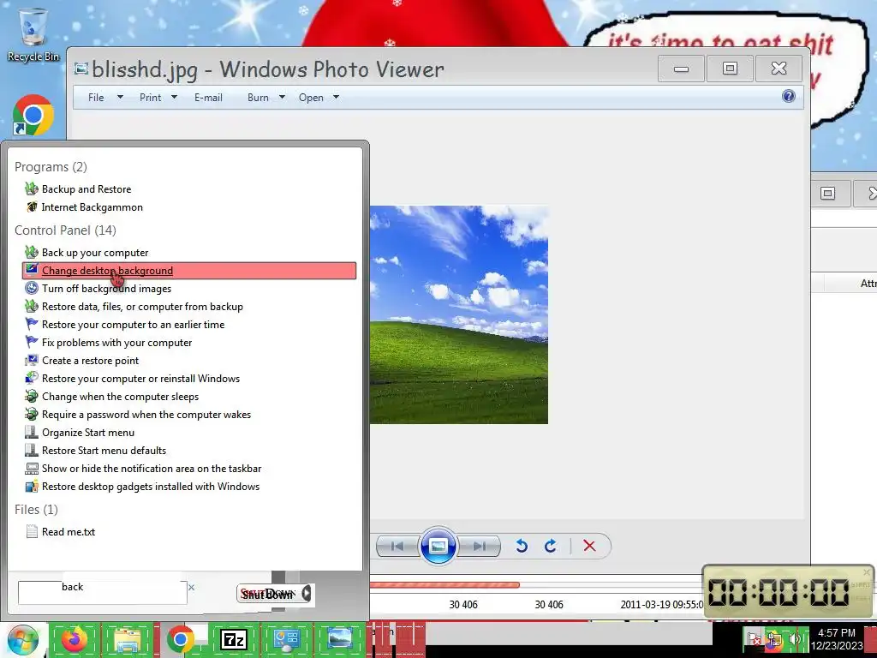Rotate image clockwise
877x658 pixels.
point(551,546)
